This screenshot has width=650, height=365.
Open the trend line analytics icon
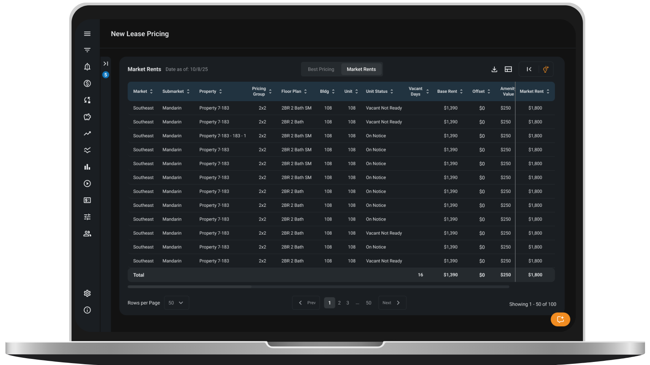pyautogui.click(x=87, y=133)
